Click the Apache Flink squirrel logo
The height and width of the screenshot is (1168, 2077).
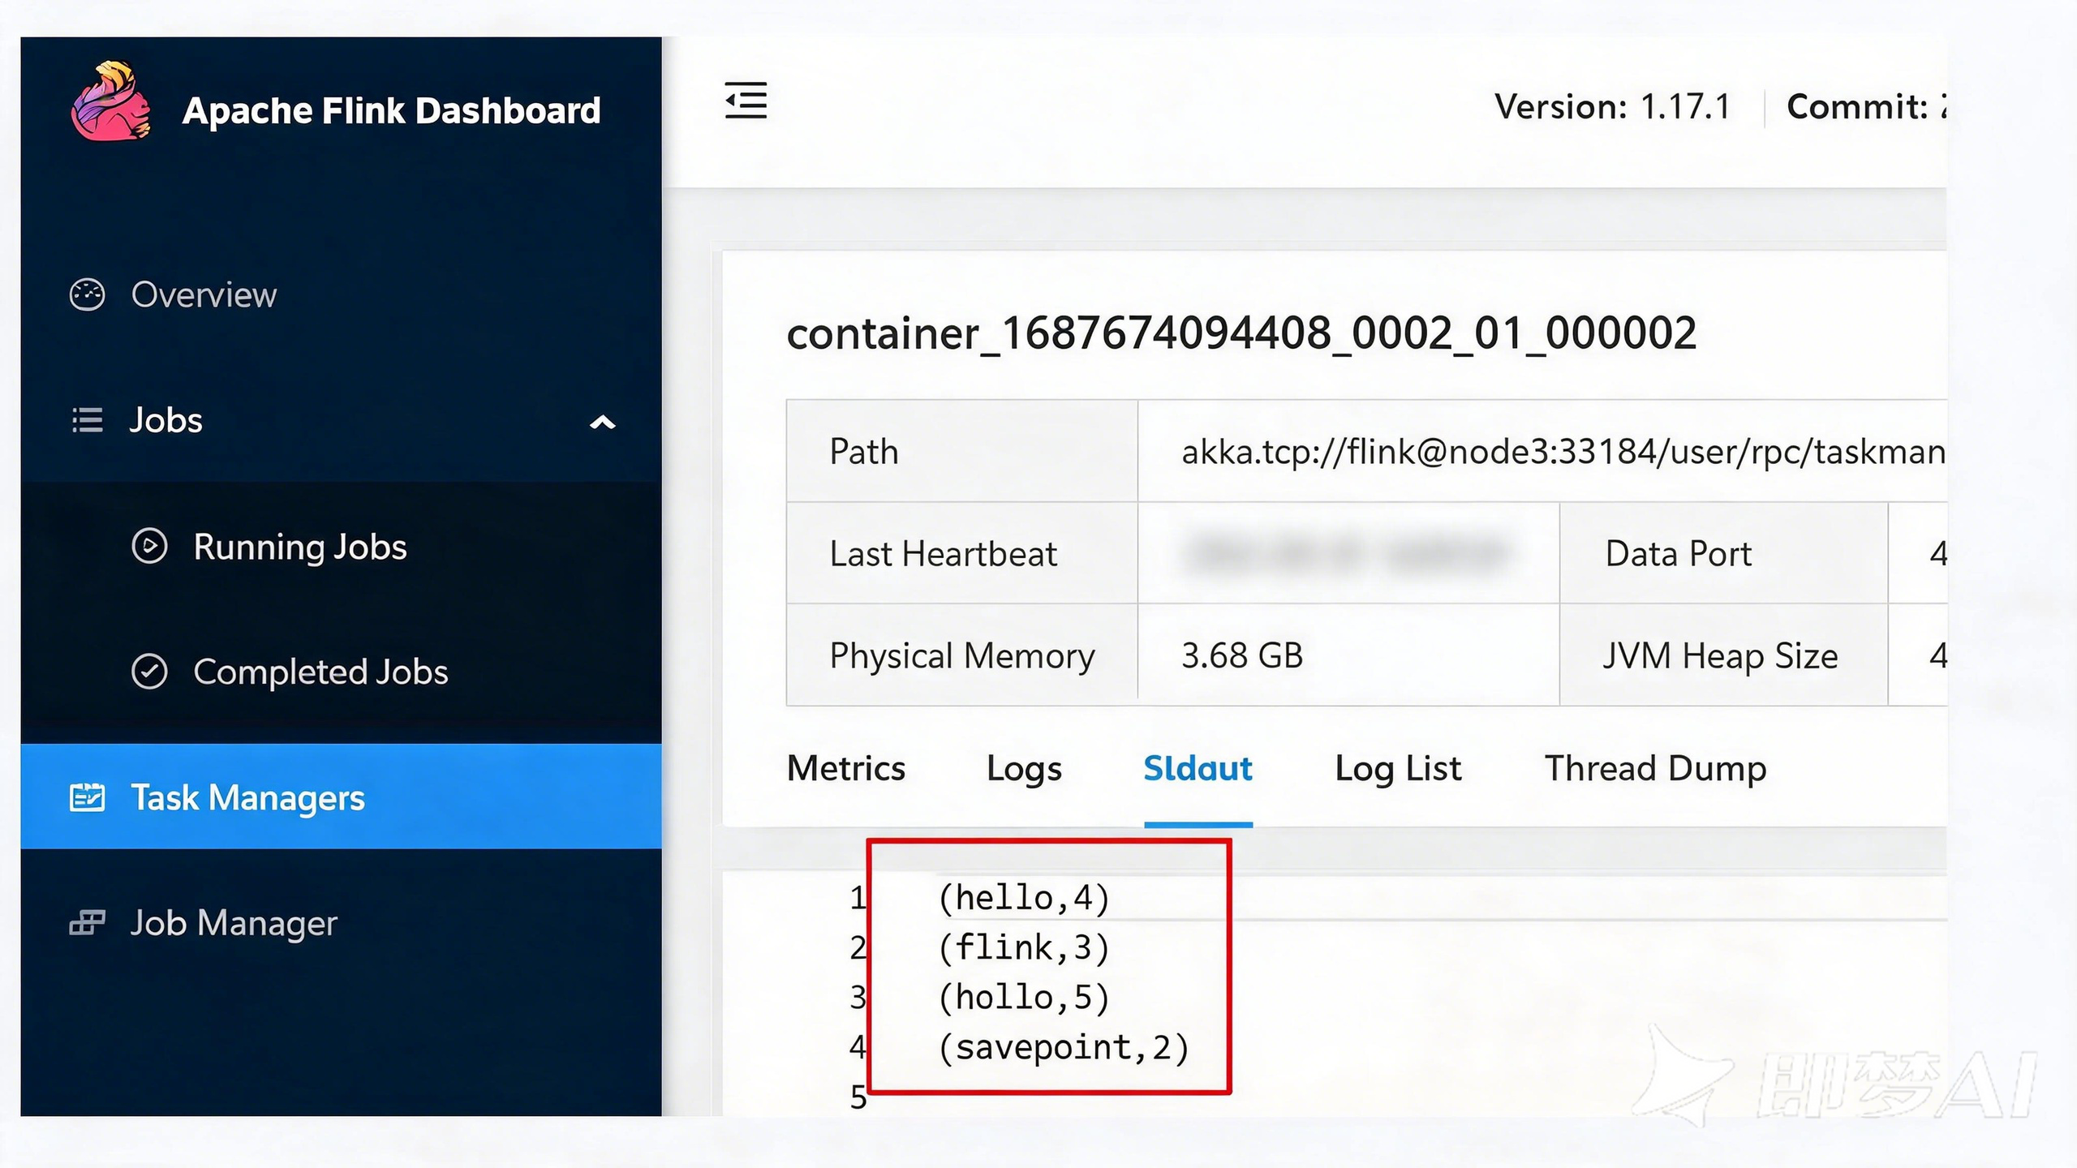[x=111, y=101]
